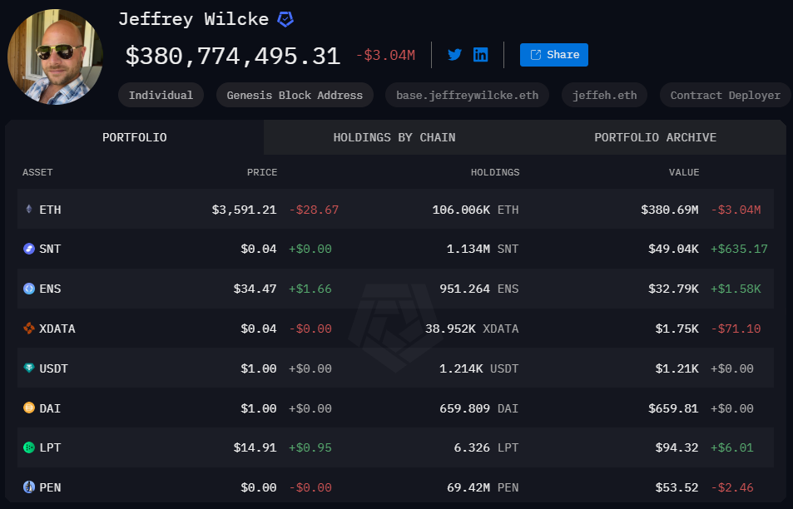Click the LPT Livepeer icon
The height and width of the screenshot is (509, 793).
coord(29,447)
